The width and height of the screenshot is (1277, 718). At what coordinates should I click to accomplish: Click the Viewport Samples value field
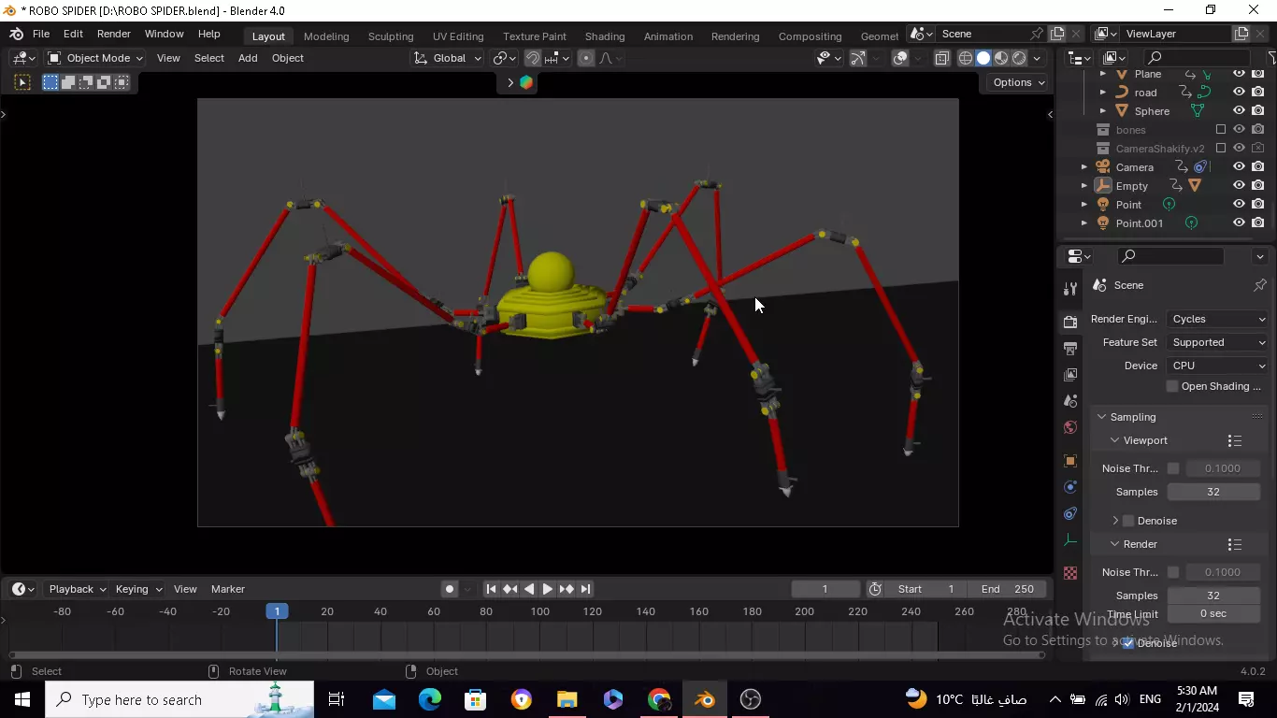click(x=1212, y=492)
